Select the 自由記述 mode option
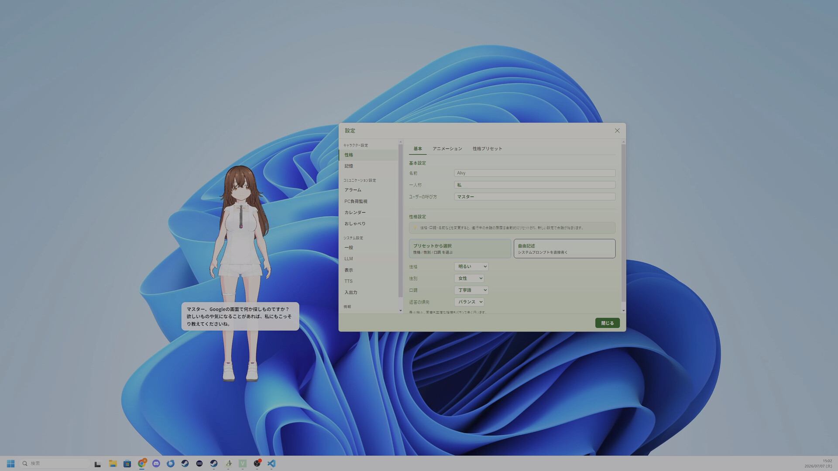Image resolution: width=838 pixels, height=471 pixels. (x=564, y=249)
